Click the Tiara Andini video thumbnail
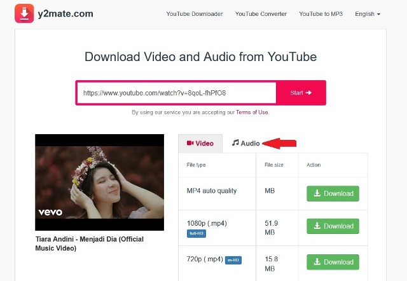 pos(99,182)
